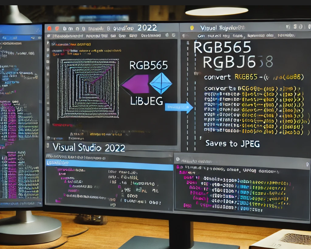Click the Visual Studio 2022 caption
The image size is (311, 249).
[89, 147]
